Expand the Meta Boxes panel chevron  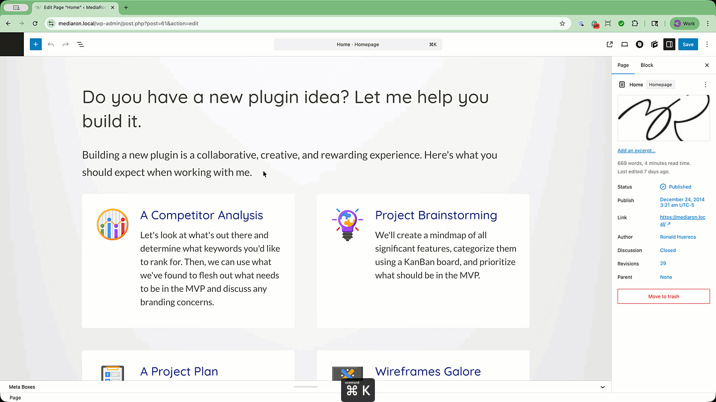(x=603, y=387)
